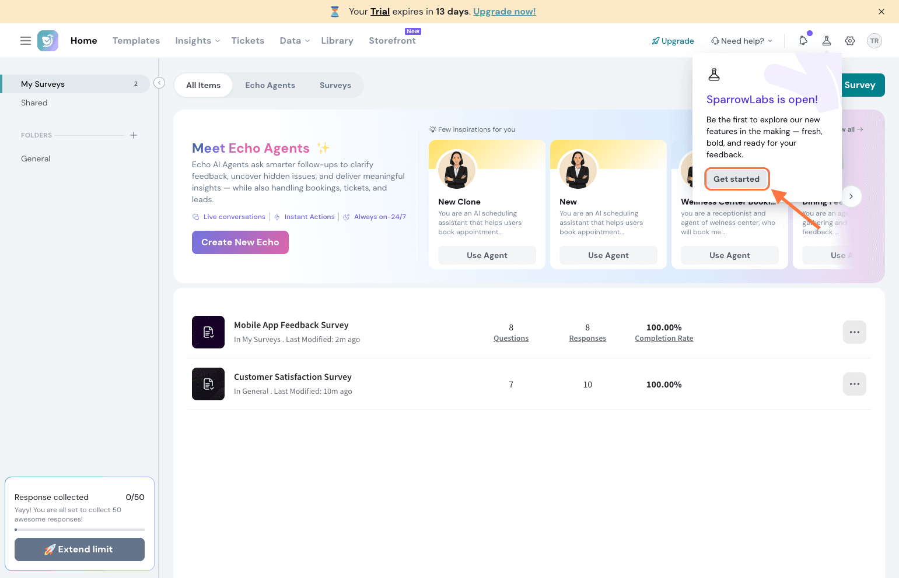This screenshot has width=899, height=578.
Task: Click the Upgrade now link
Action: [x=504, y=12]
